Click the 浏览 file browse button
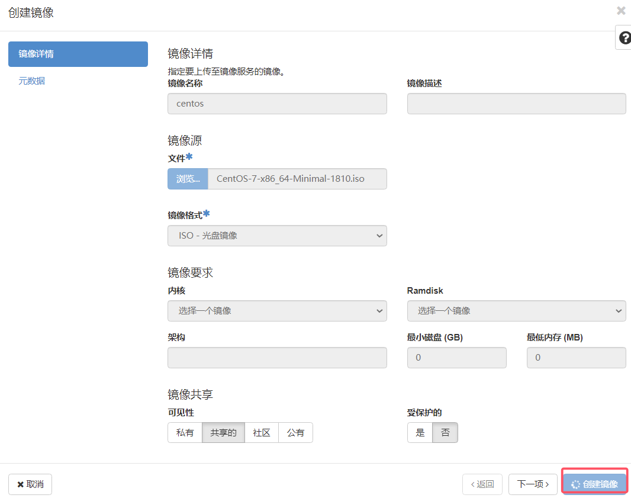 pos(188,179)
